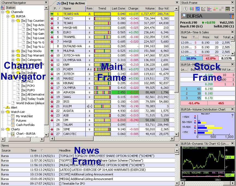Image resolution: width=236 pixels, height=186 pixels.
Task: Open [bs] FCPO channel
Action: 28,86
